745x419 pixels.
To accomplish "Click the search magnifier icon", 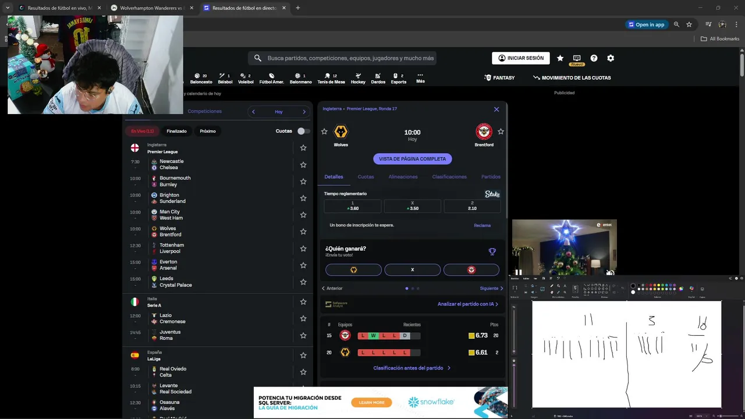I will (x=258, y=58).
